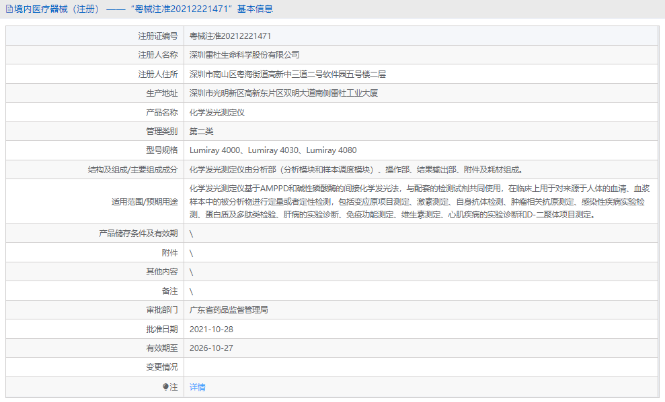Click the 注册人住所 label
This screenshot has width=665, height=402.
(x=158, y=74)
